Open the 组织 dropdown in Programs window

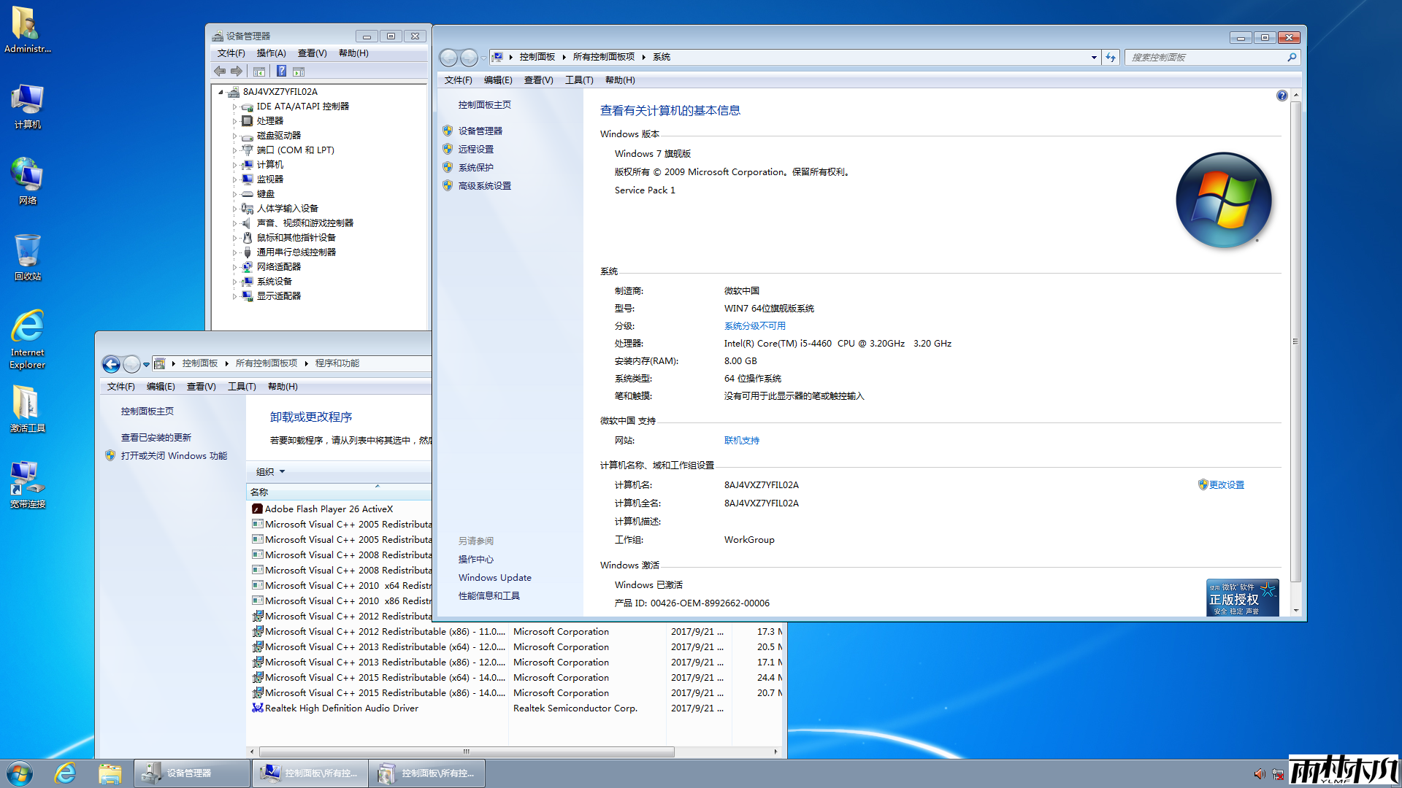click(270, 471)
